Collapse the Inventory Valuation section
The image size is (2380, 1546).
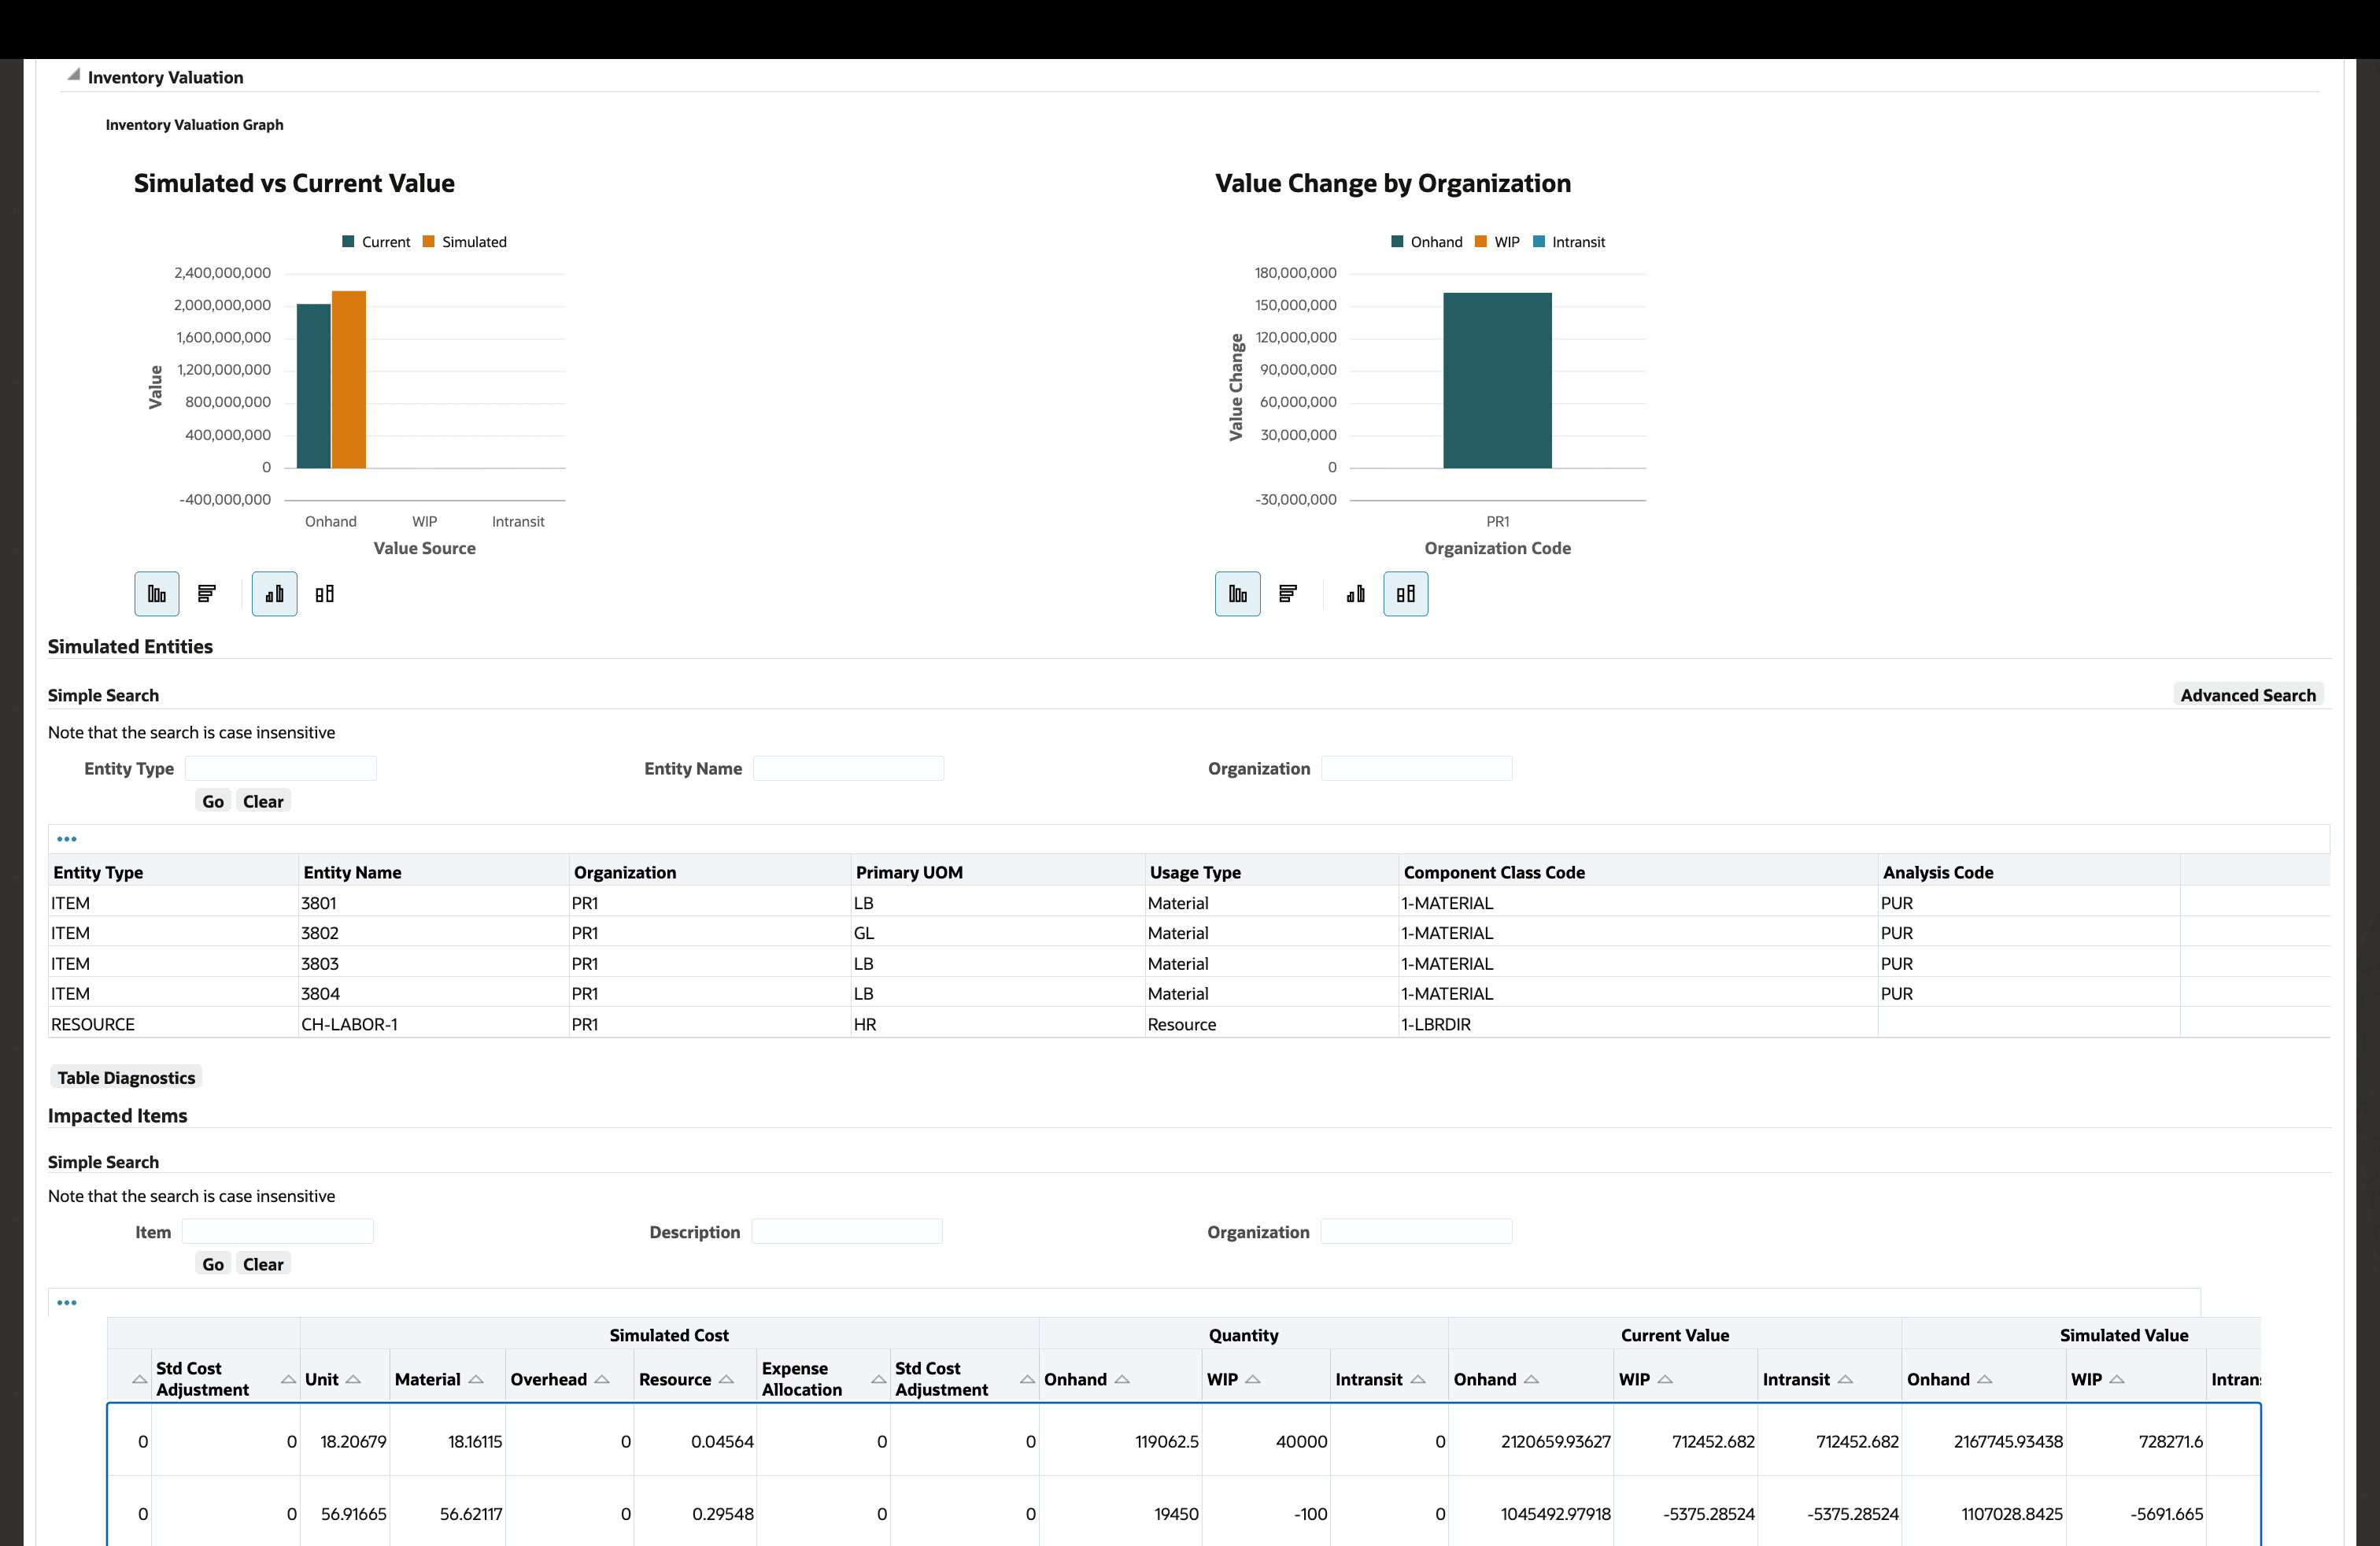tap(72, 74)
